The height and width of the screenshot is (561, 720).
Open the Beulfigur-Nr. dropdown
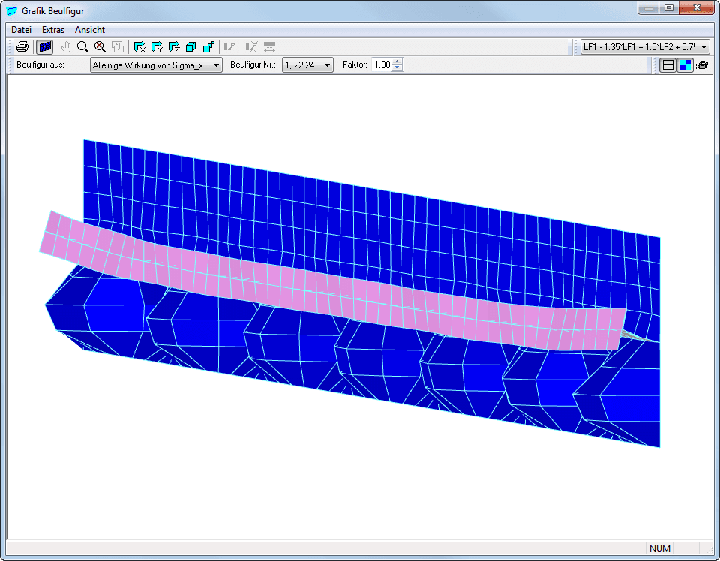click(307, 65)
